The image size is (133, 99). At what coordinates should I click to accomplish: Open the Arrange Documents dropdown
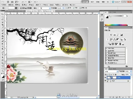click(30, 2)
